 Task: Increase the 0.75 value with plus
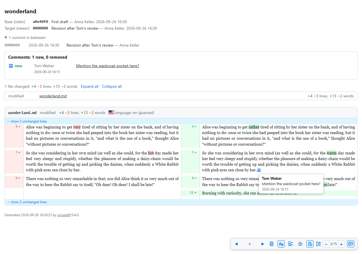click(x=341, y=244)
